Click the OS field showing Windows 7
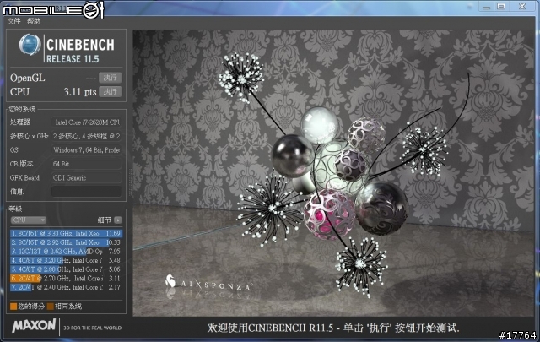Screen dimensions: 540x342 (x=86, y=150)
